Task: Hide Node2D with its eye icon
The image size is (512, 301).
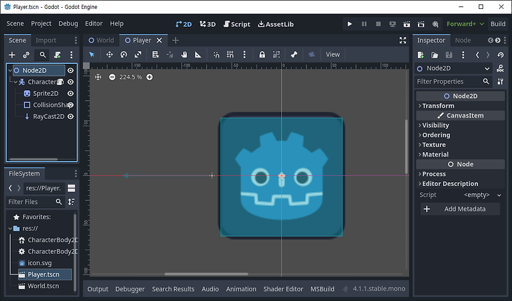Action: (70, 70)
